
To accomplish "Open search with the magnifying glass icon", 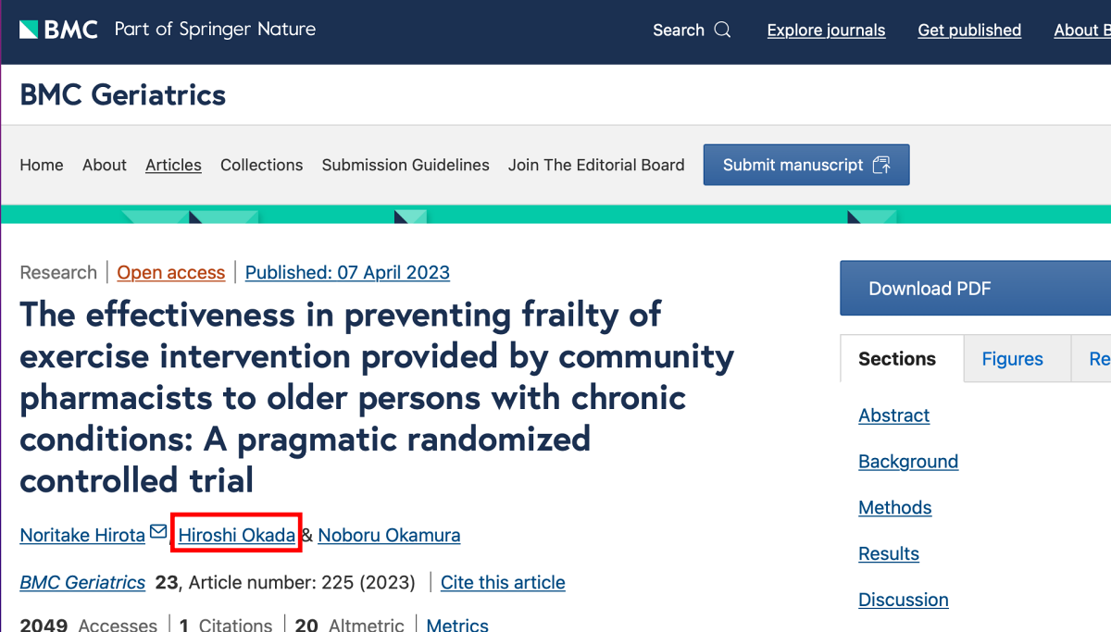I will pos(723,30).
